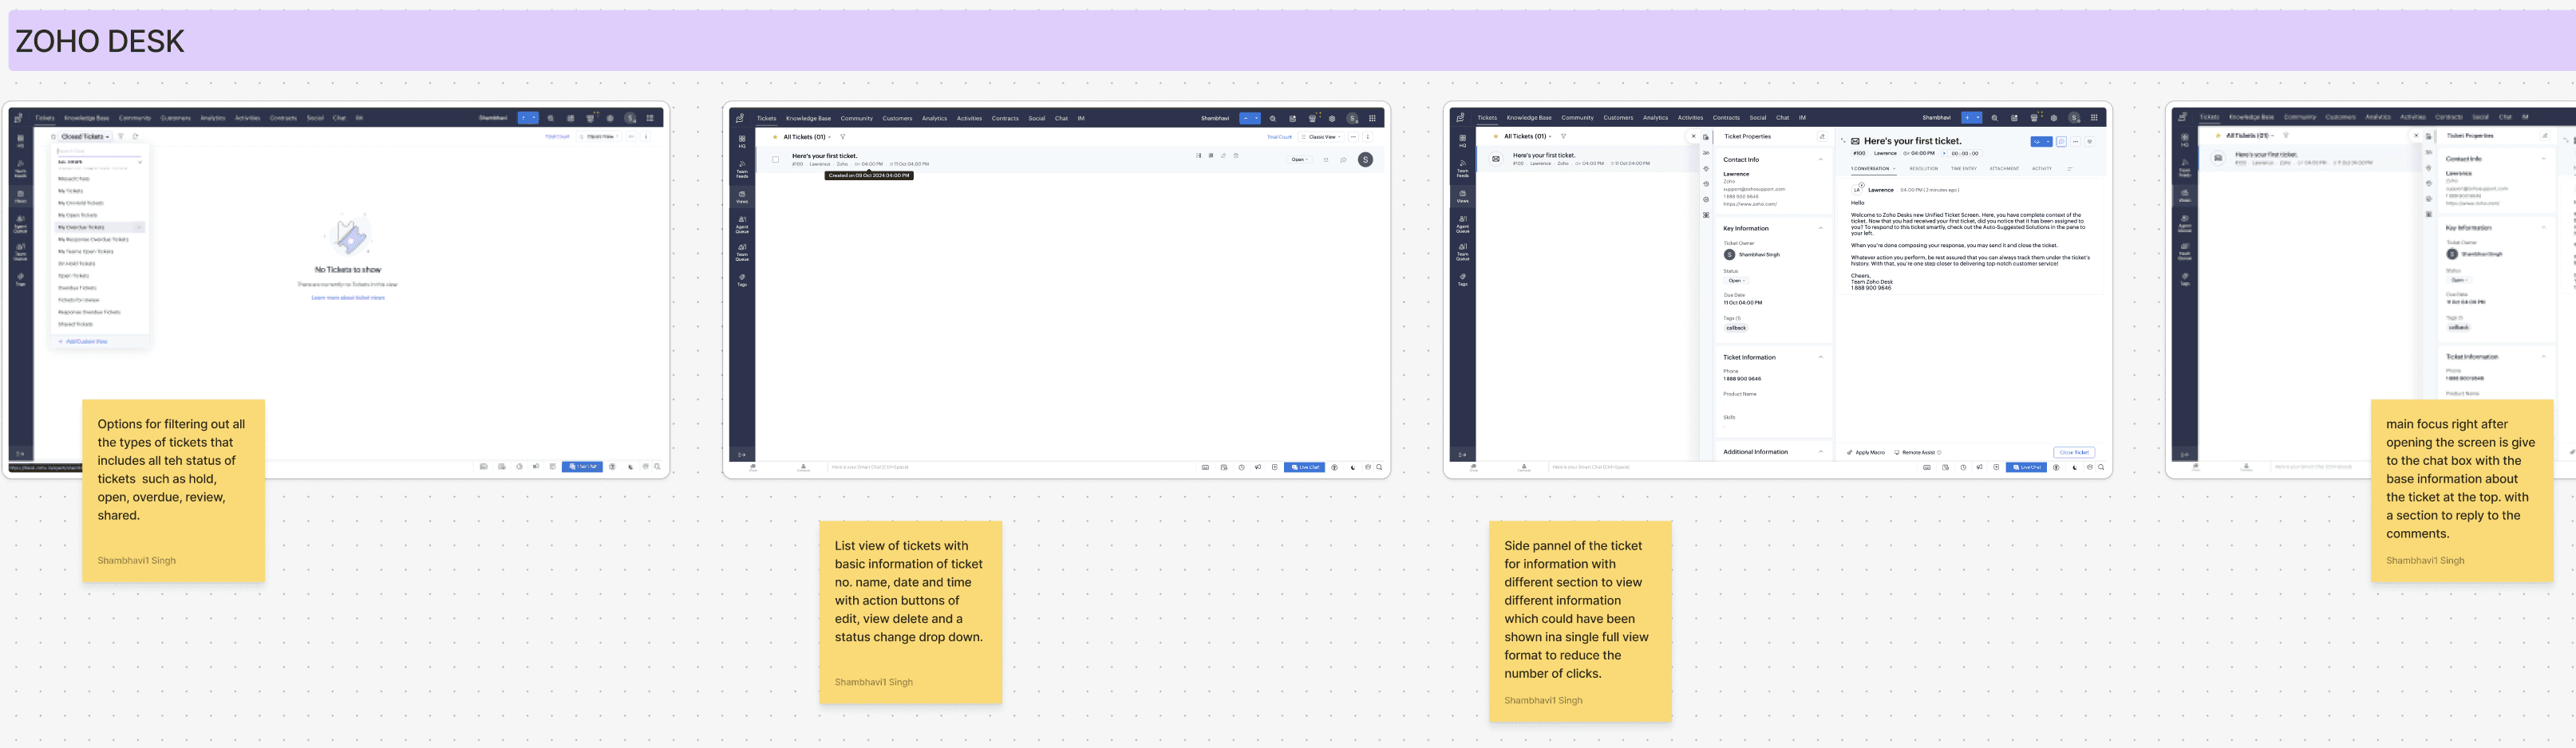Open Classic View dropdown in ticket list screenshot

pos(1320,137)
